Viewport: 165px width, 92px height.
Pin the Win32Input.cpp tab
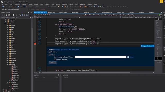point(44,13)
